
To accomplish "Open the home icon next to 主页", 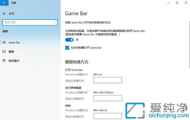I will 4,13.
